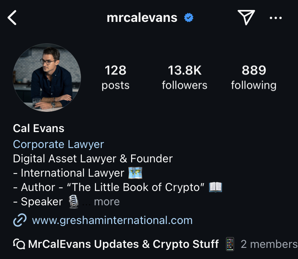Tap the mrcalevans username title
This screenshot has height=259, width=298.
click(142, 18)
